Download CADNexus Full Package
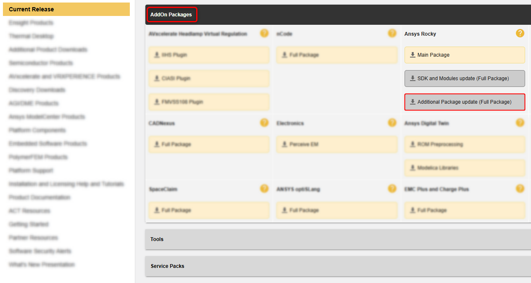Screen dimensions: 531x283 click(209, 144)
